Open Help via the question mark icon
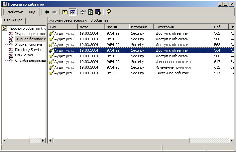This screenshot has width=236, height=152. pos(108,12)
